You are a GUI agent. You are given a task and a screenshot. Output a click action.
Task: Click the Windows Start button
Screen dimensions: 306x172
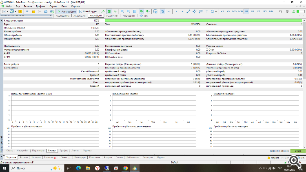pos(4,168)
